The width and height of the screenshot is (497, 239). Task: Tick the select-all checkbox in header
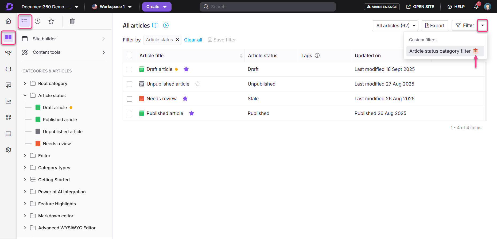[x=129, y=55]
